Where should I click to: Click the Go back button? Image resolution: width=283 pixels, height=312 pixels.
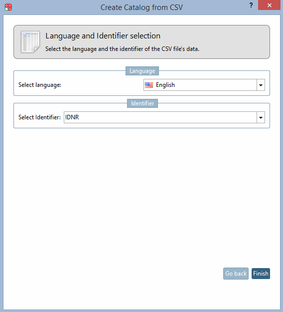(236, 274)
